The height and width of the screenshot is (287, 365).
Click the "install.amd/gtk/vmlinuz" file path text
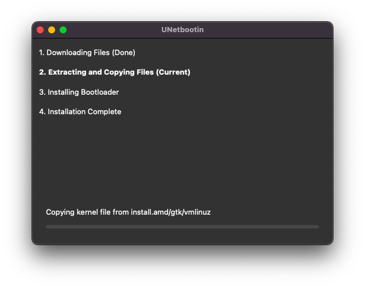[x=170, y=212]
